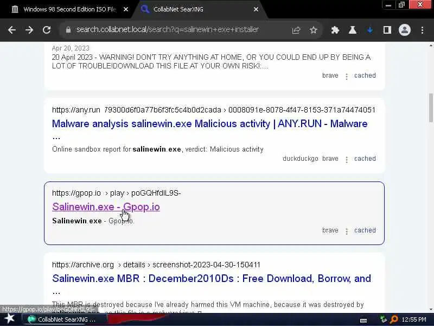Open cached link for Apr 20 2023 result

pos(365,76)
